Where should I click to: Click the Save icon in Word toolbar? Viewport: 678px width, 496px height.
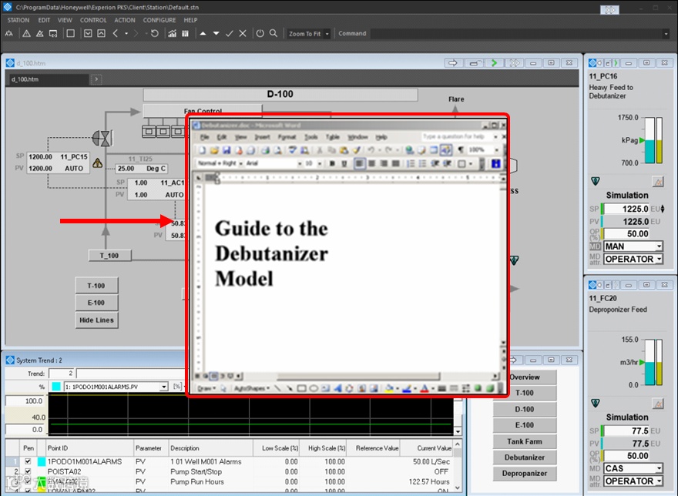pyautogui.click(x=227, y=150)
